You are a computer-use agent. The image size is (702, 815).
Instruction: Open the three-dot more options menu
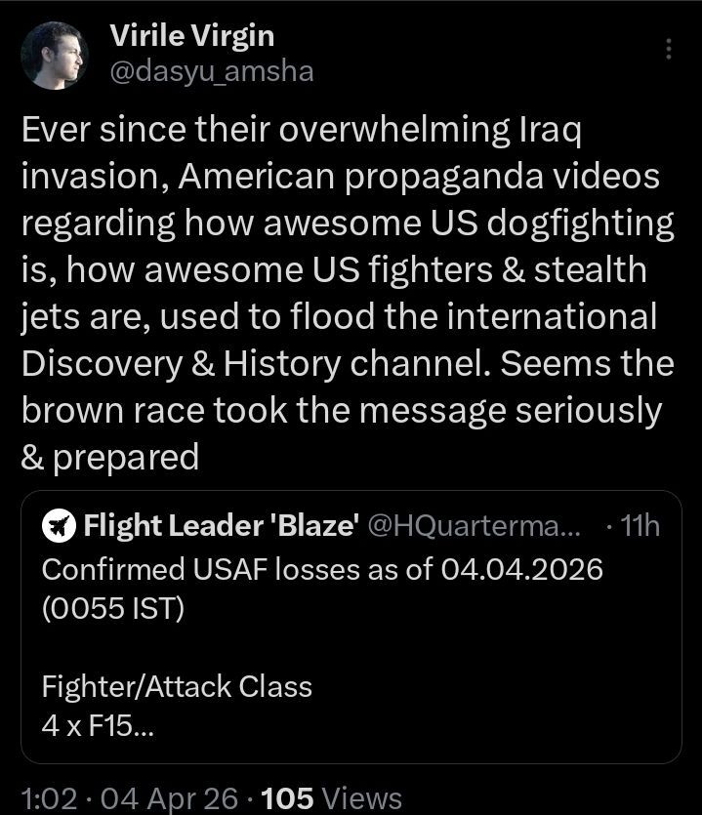(x=669, y=49)
